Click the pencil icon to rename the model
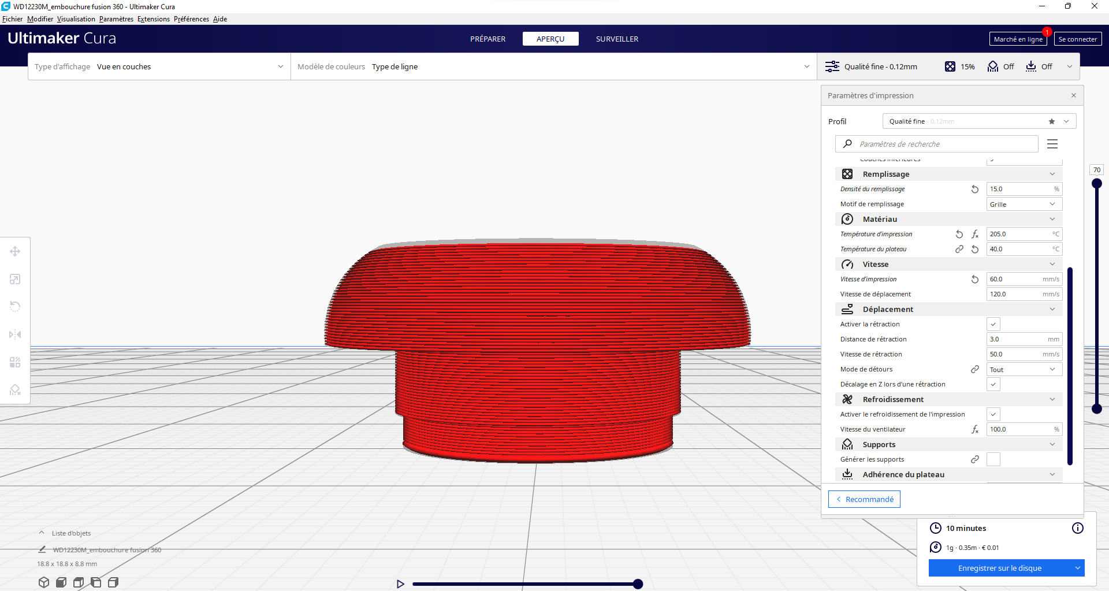The width and height of the screenshot is (1109, 591). [42, 549]
